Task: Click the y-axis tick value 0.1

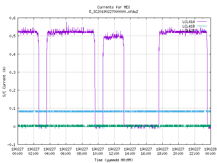Action: pyautogui.click(x=12, y=108)
